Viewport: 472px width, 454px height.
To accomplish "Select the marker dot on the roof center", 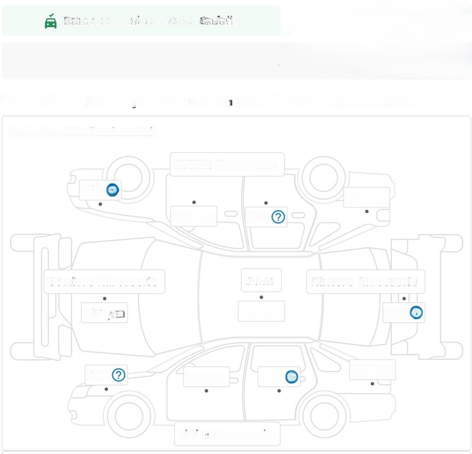I will click(261, 297).
